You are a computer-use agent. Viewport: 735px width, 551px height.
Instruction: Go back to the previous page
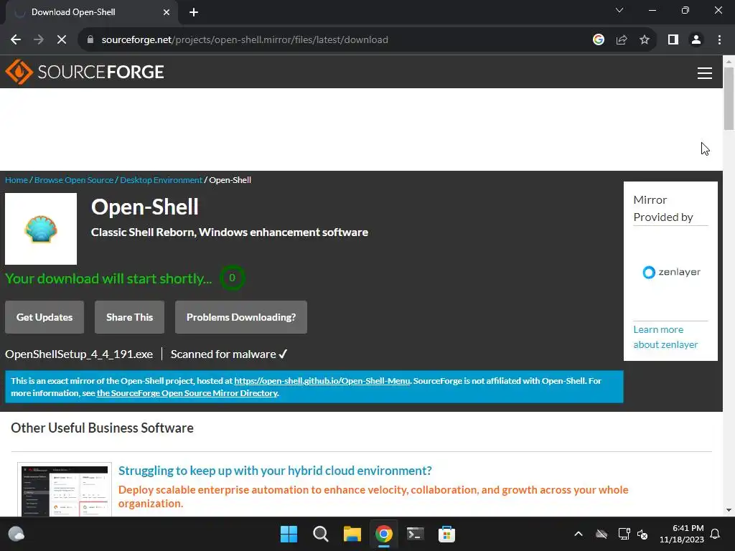[16, 40]
